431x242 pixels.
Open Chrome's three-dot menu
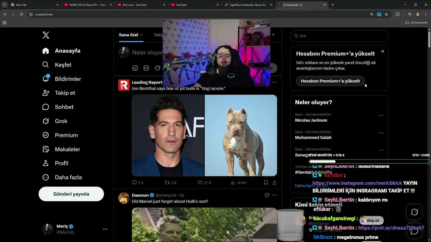pos(426,14)
